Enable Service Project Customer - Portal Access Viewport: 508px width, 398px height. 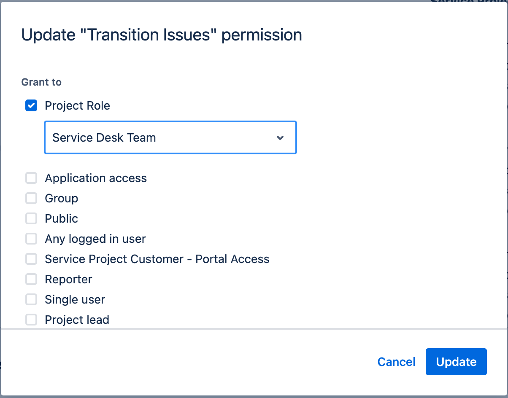31,259
